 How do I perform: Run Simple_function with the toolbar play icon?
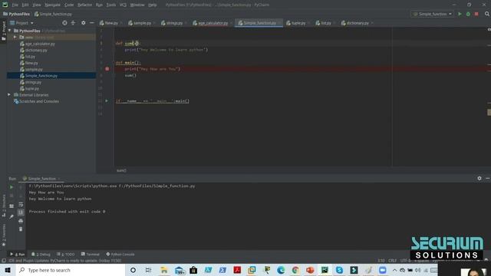[x=460, y=14]
